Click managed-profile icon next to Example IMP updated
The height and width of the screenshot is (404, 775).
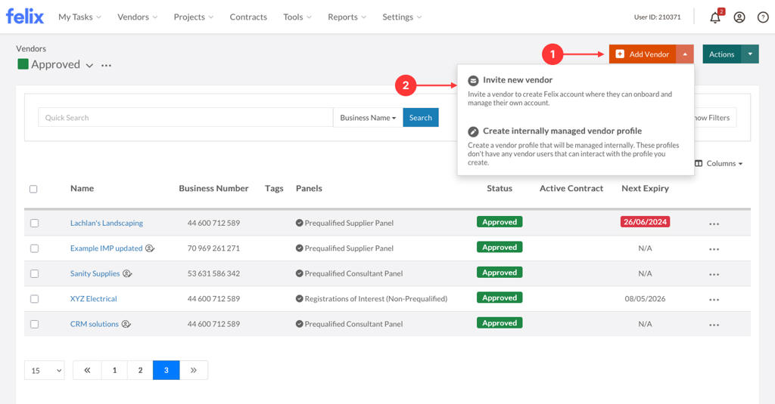tap(150, 248)
